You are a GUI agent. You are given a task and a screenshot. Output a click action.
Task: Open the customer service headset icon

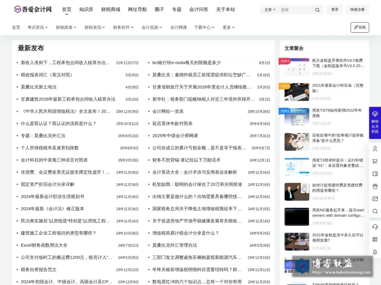pos(375,227)
